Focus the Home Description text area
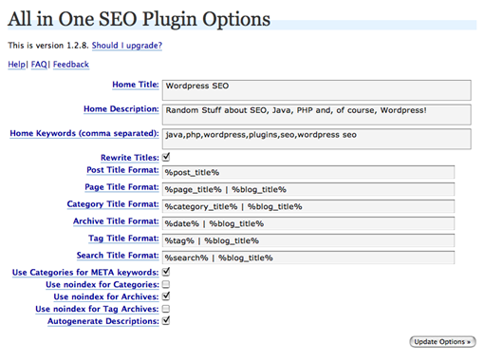 pyautogui.click(x=317, y=115)
